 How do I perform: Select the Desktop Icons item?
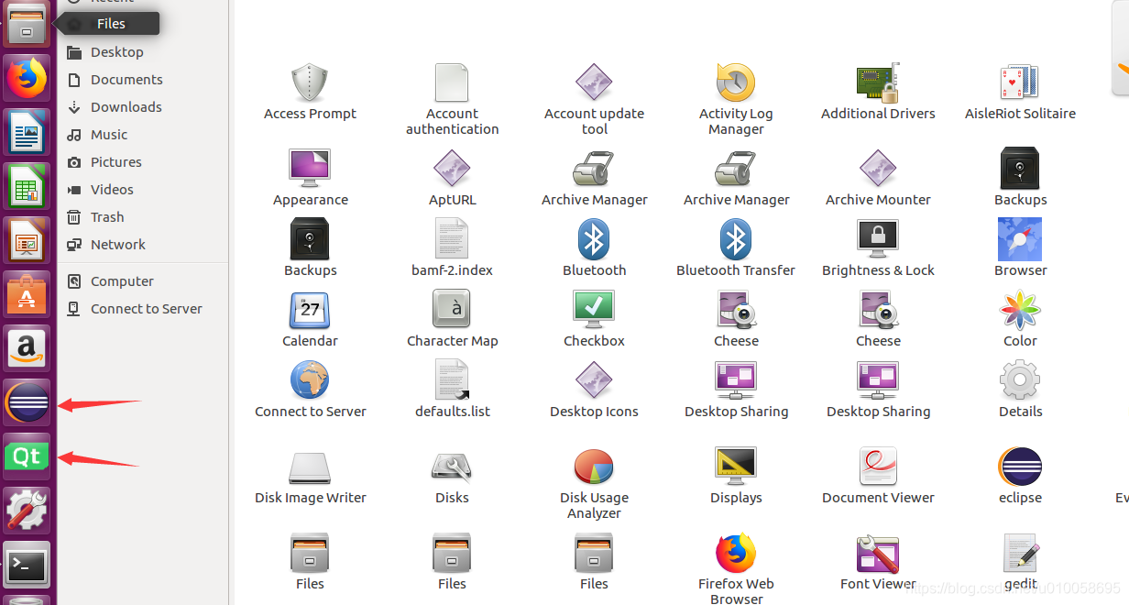[594, 380]
